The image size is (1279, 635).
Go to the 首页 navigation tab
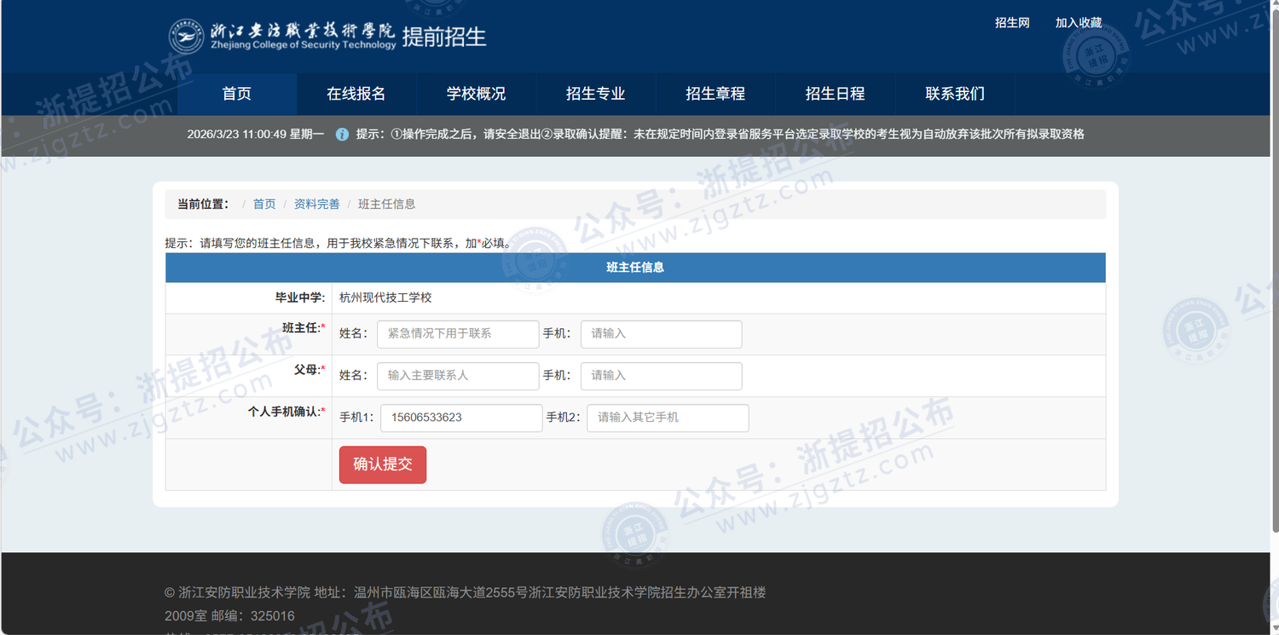coord(237,94)
